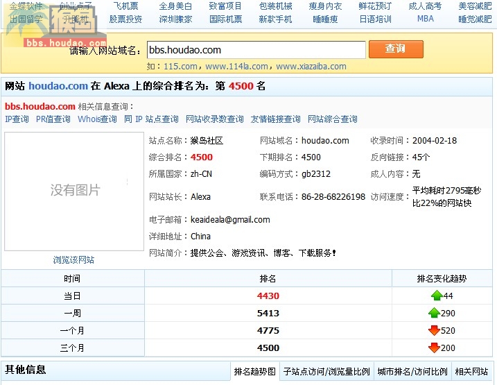497x385 pixels.
Task: Click the 当日 ranking value 4430
Action: [268, 296]
